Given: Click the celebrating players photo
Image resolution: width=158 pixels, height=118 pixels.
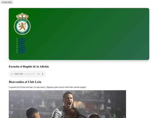Looking at the screenshot, I should pos(67,104).
